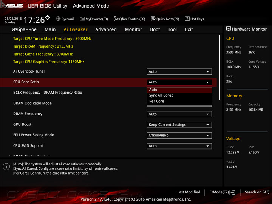Click the MyFavorite list icon

82,19
